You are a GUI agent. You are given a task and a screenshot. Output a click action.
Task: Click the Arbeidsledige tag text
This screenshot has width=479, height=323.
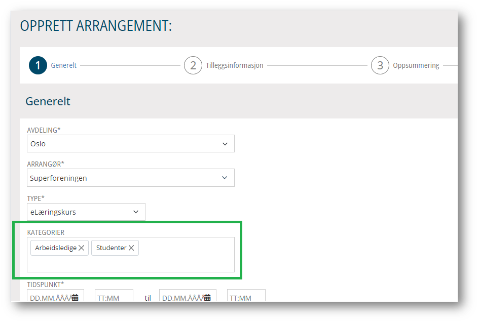56,248
